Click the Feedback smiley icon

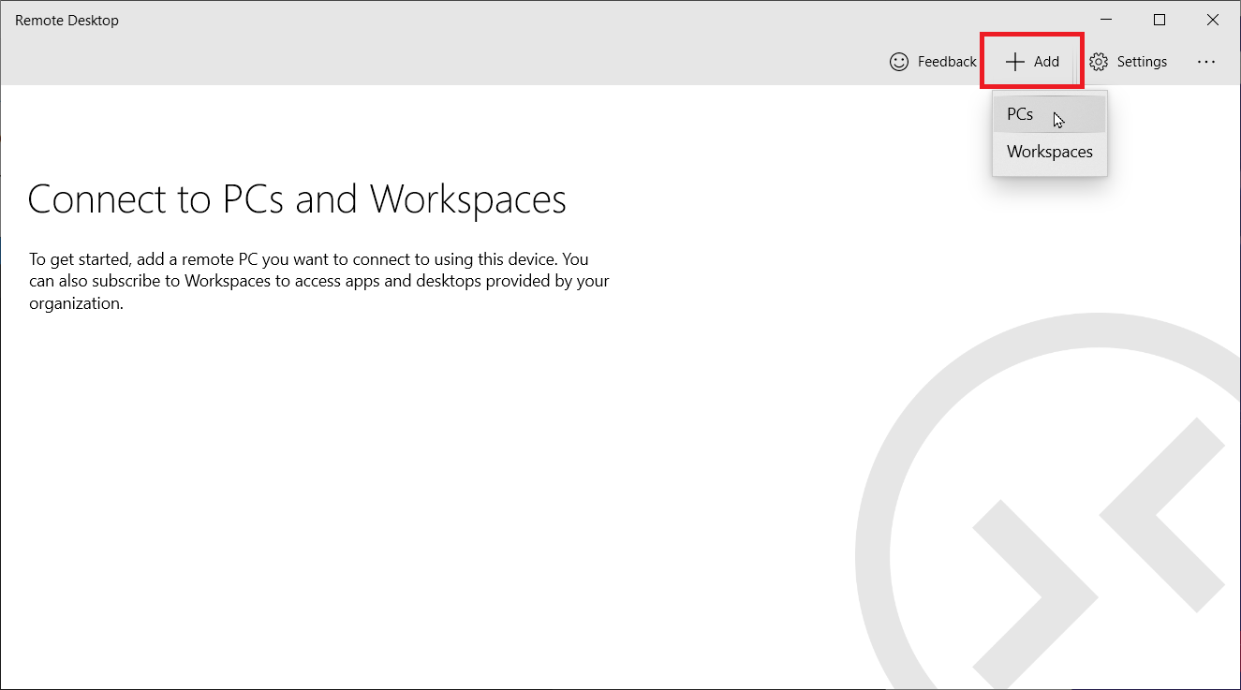tap(898, 62)
